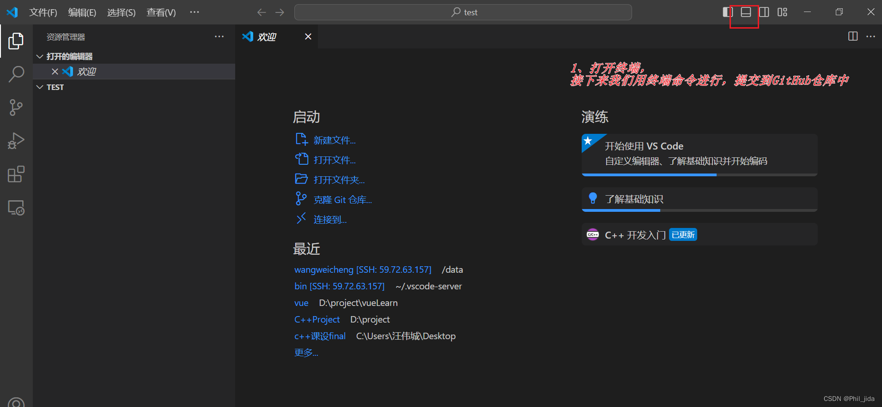882x407 pixels.
Task: Click the git branch icon beside 克隆 Git 仓库
Action: click(301, 199)
